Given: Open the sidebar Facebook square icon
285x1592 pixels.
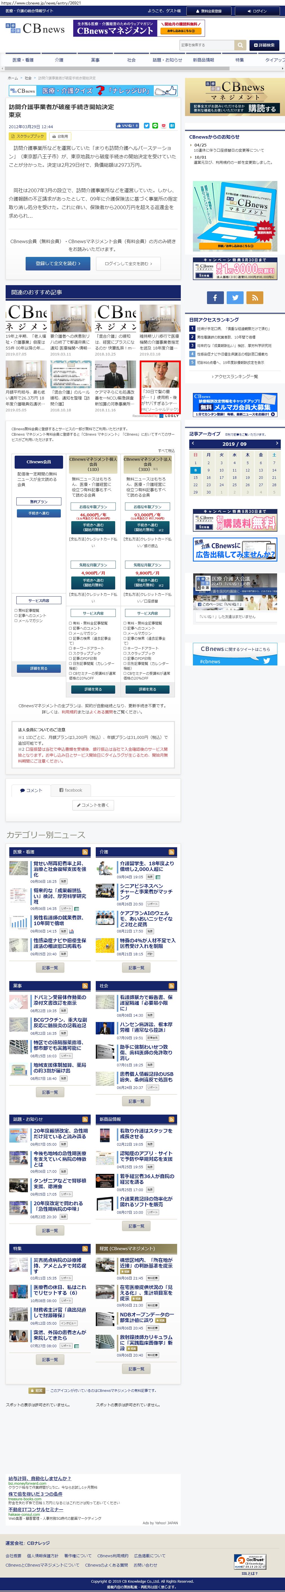Looking at the screenshot, I should click(x=215, y=298).
